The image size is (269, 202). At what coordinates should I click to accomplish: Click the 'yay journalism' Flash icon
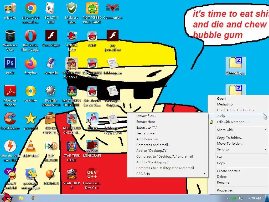click(113, 36)
